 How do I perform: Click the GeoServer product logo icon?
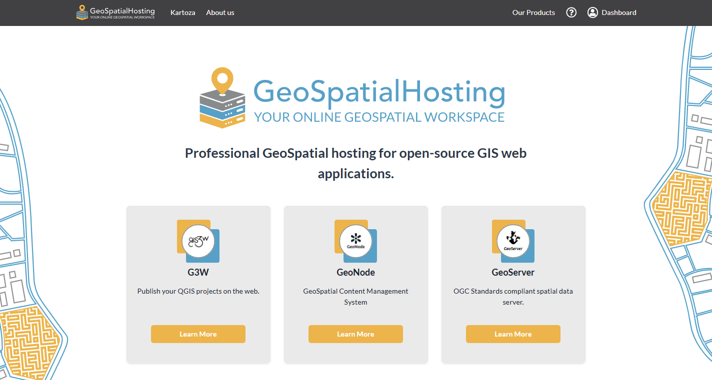point(513,241)
